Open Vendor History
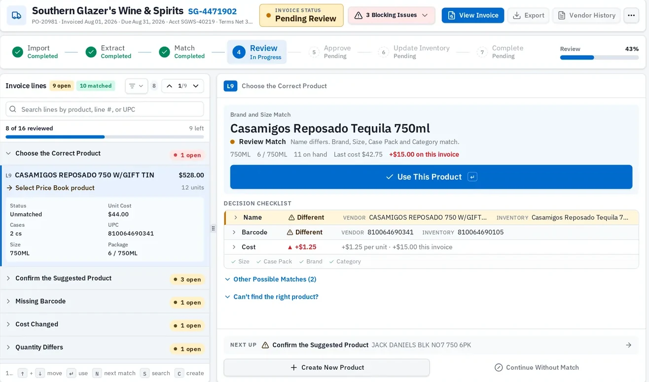 [x=586, y=15]
